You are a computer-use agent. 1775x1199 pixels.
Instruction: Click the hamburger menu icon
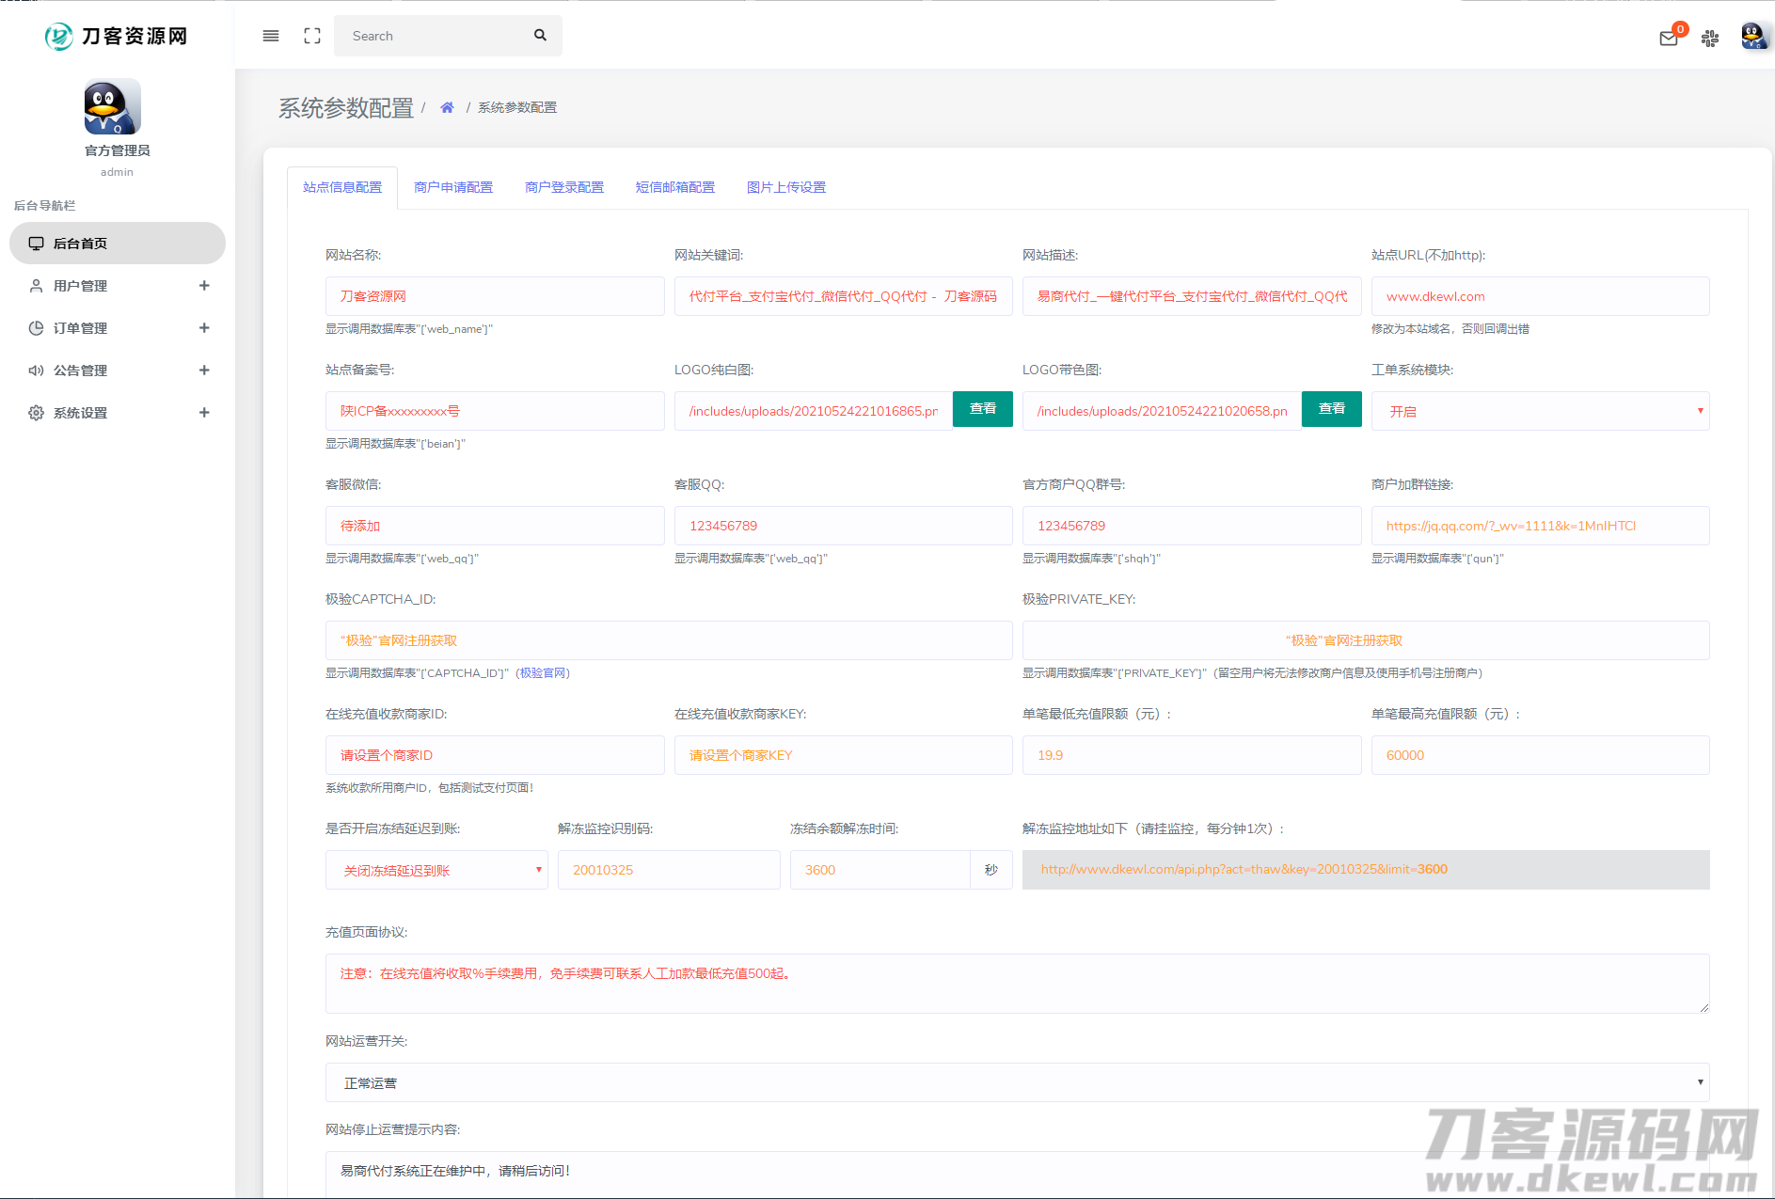point(271,36)
